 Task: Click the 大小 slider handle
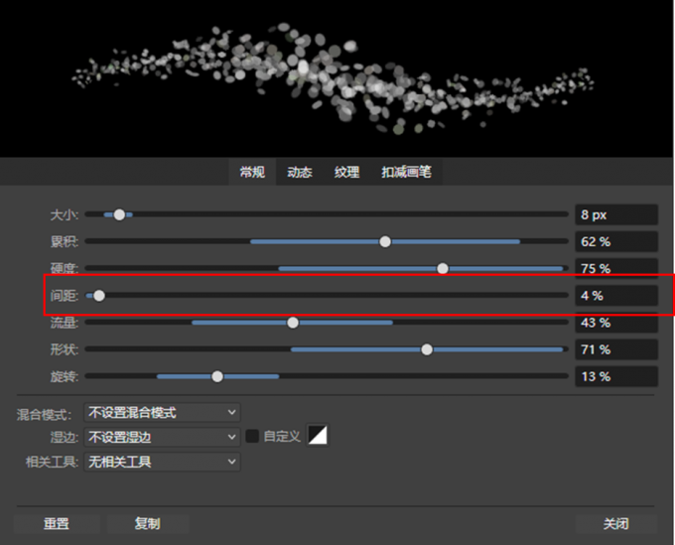(119, 214)
